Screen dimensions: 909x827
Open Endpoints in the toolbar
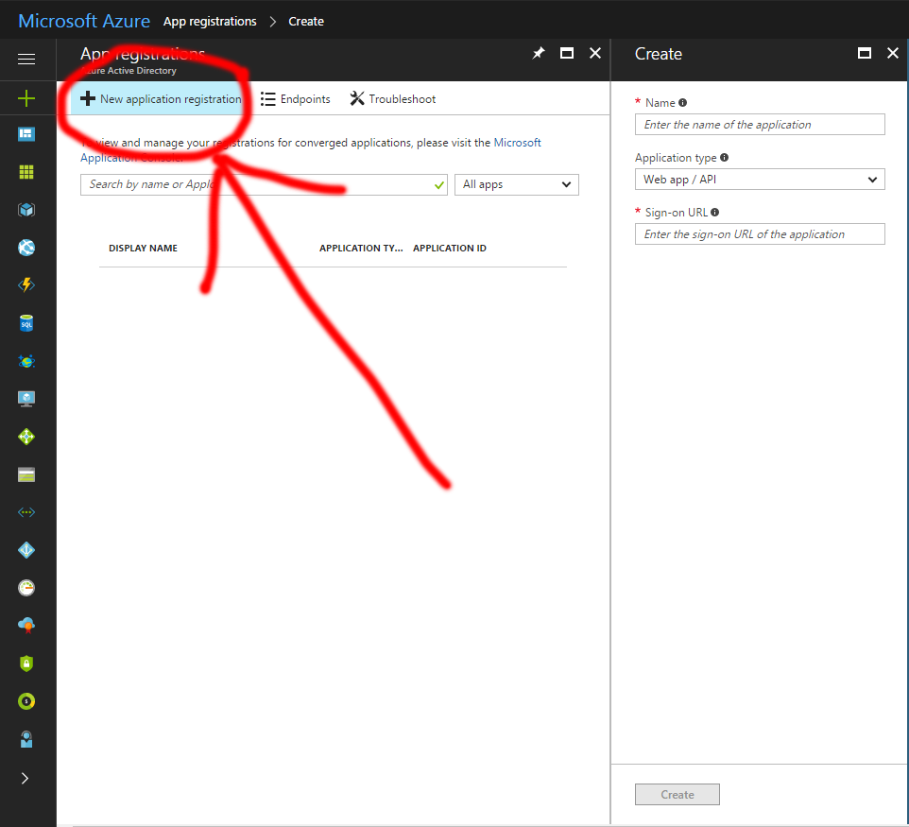pos(296,99)
